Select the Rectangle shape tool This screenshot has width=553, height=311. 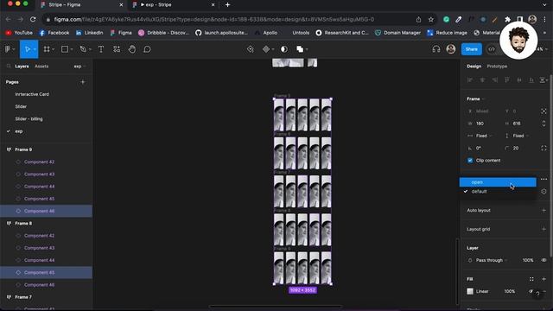coord(65,49)
